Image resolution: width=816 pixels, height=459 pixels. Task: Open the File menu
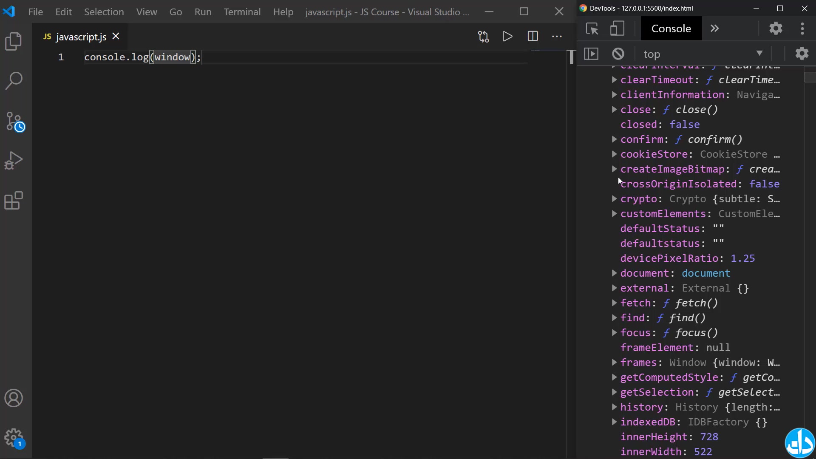pyautogui.click(x=36, y=12)
